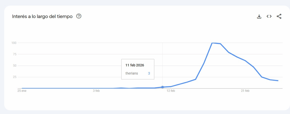Image resolution: width=290 pixels, height=114 pixels.
Task: Select the "21 feb" date label
Action: point(245,91)
